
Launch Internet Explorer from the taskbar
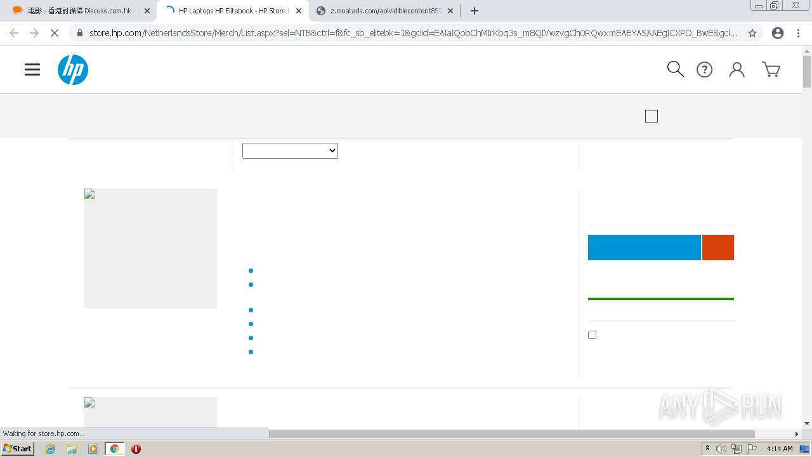[x=51, y=449]
